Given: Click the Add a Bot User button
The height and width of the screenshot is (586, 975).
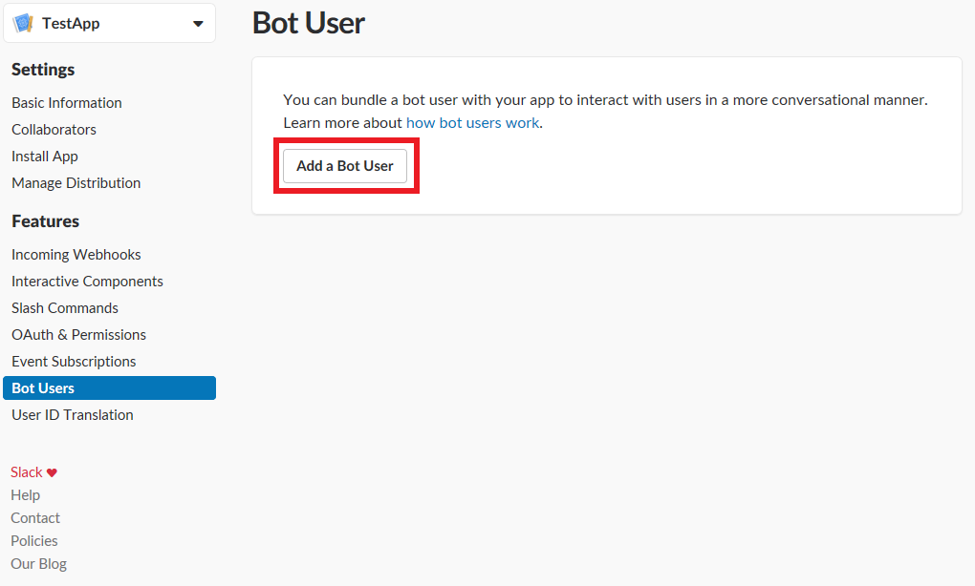Looking at the screenshot, I should point(345,165).
